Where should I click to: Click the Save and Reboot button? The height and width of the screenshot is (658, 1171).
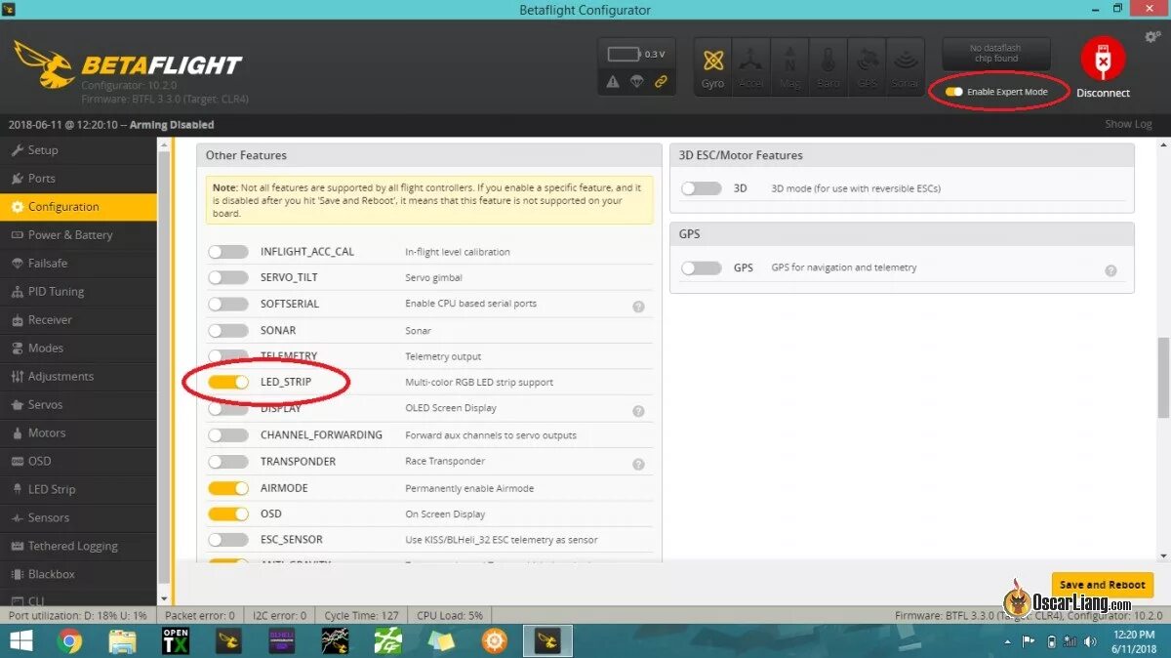click(1103, 585)
